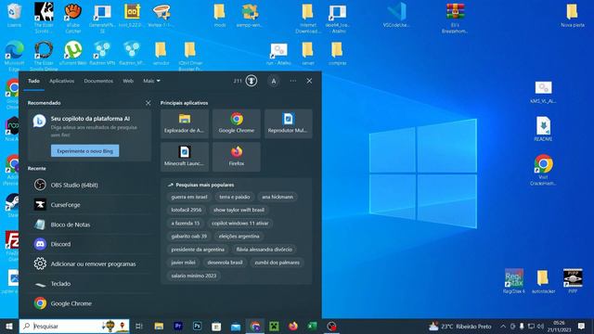
Task: Click 'Experimente o novo Bing' button
Action: pyautogui.click(x=84, y=150)
